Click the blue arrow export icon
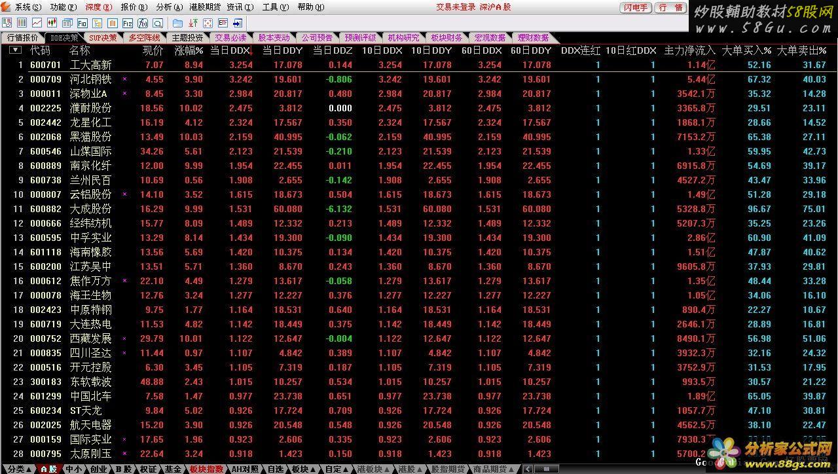 pos(238,24)
